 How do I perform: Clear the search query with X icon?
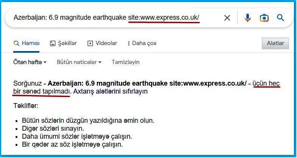point(227,18)
